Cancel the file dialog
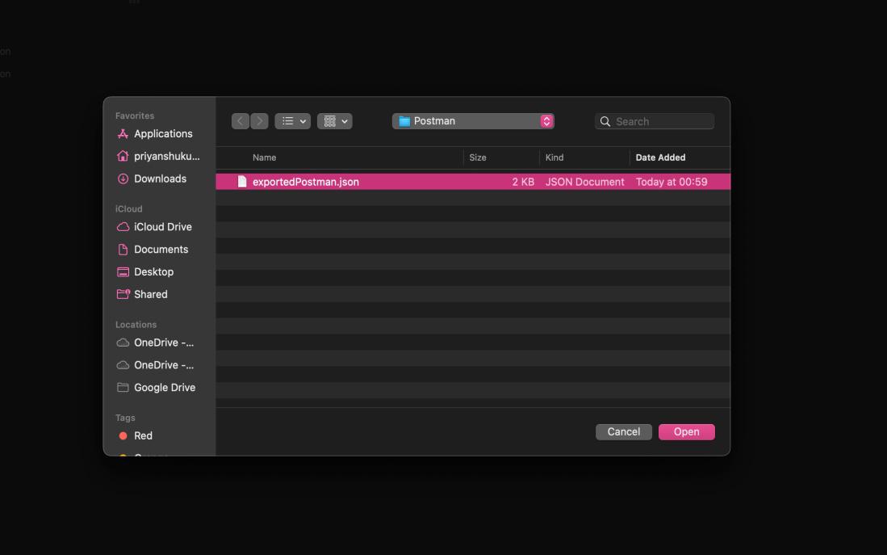Viewport: 887px width, 555px height. (623, 431)
